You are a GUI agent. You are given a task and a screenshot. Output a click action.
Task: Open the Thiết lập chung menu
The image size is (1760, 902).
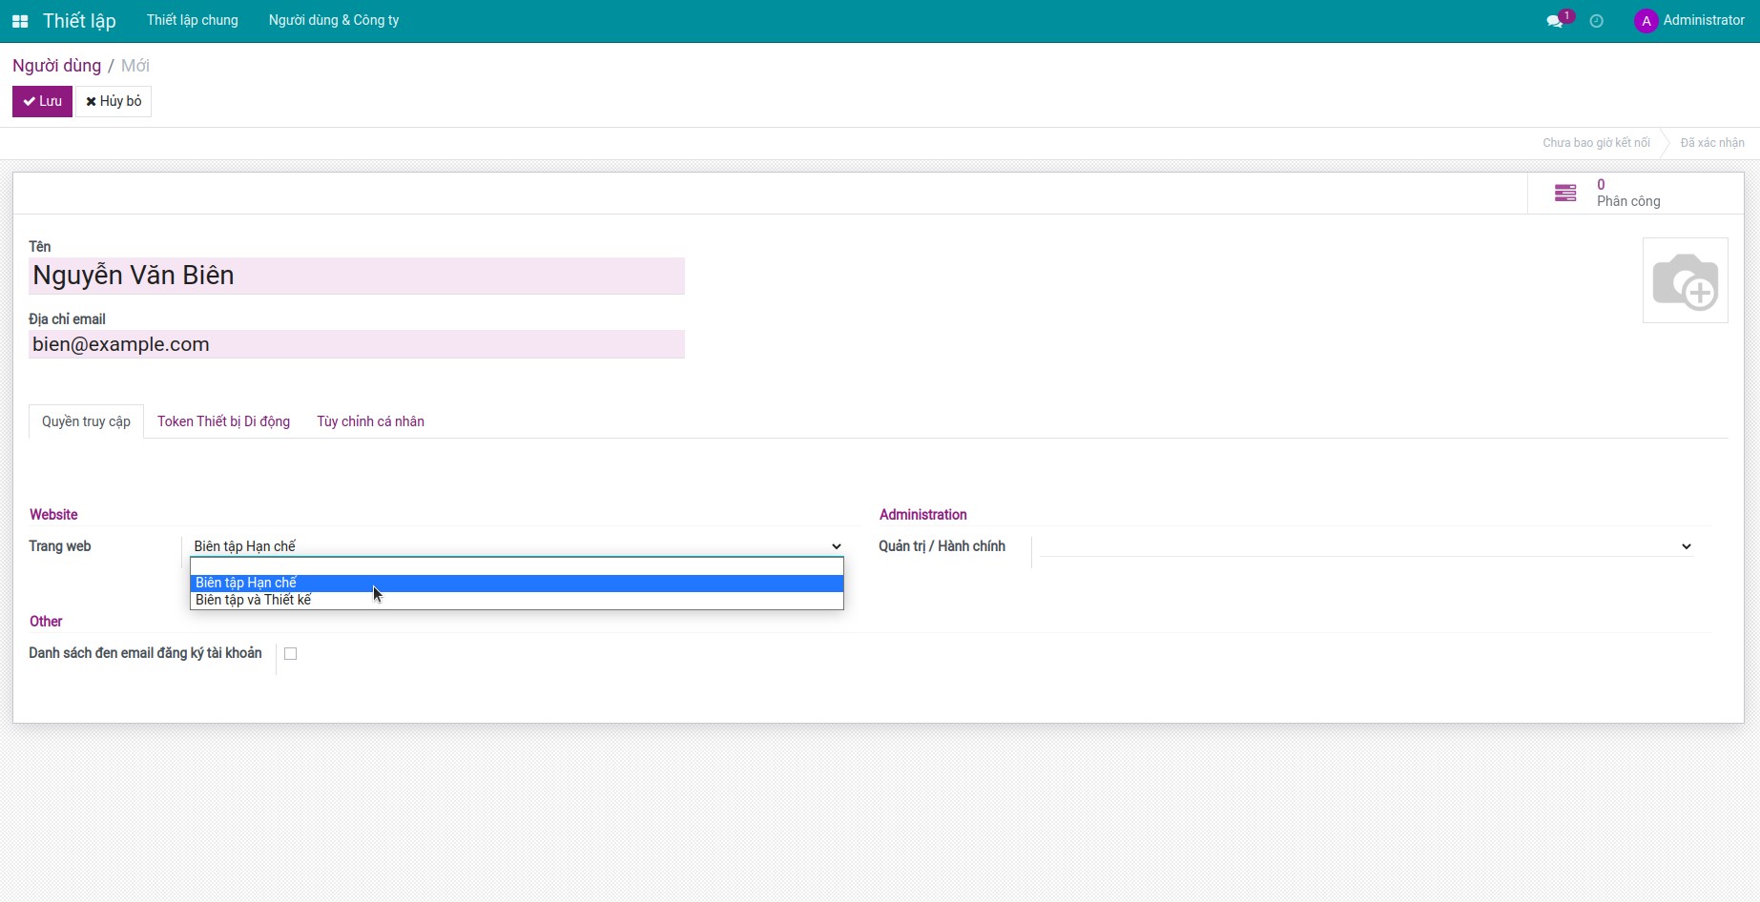tap(193, 21)
